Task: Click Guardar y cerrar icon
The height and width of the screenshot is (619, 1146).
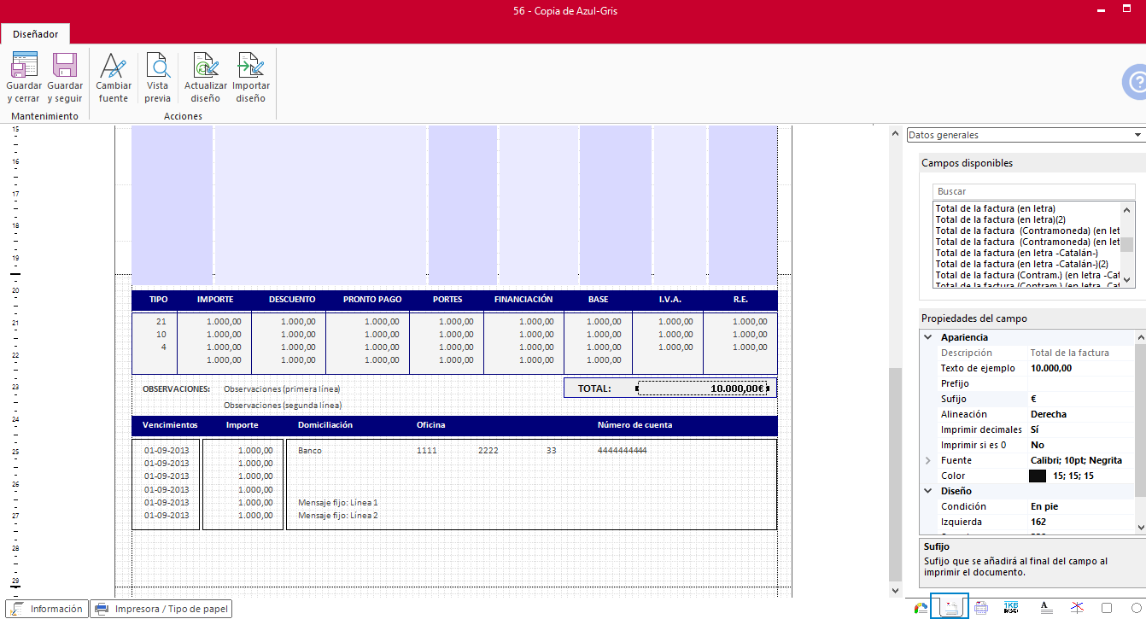Action: click(x=24, y=65)
